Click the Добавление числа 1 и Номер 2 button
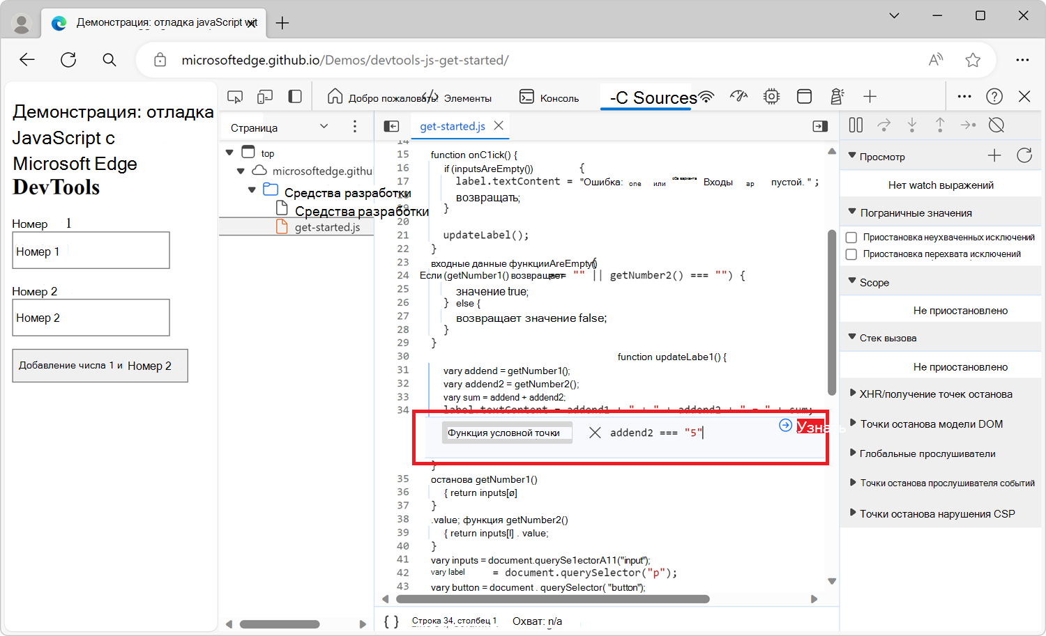This screenshot has width=1046, height=636. (x=100, y=366)
